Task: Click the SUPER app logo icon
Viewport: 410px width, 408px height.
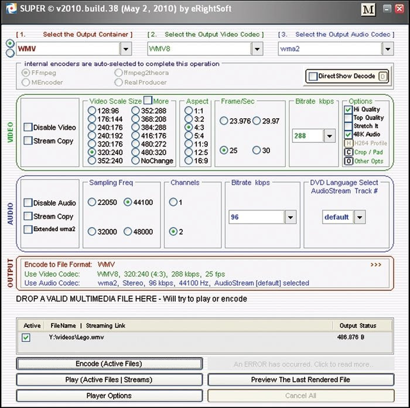Action: (x=11, y=9)
